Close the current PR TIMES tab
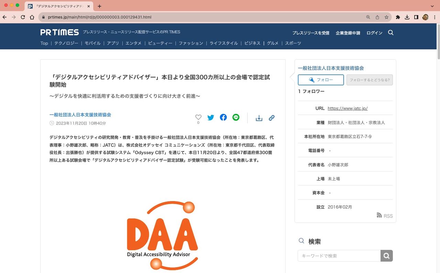Screen dimensions: 440x273 point(89,6)
